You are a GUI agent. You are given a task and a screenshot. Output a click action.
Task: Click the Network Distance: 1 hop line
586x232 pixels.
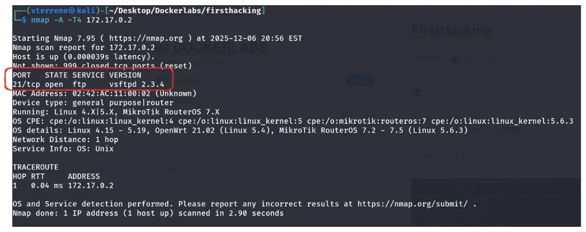click(x=65, y=140)
